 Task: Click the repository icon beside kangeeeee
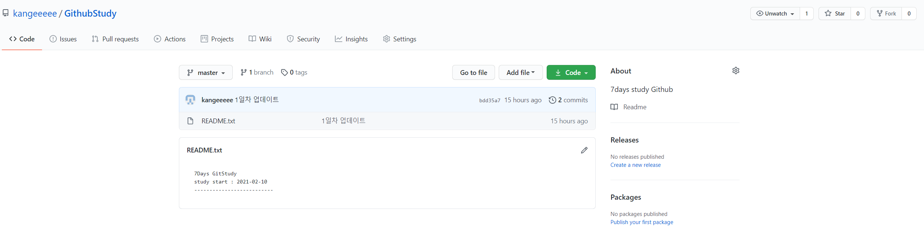coord(6,13)
